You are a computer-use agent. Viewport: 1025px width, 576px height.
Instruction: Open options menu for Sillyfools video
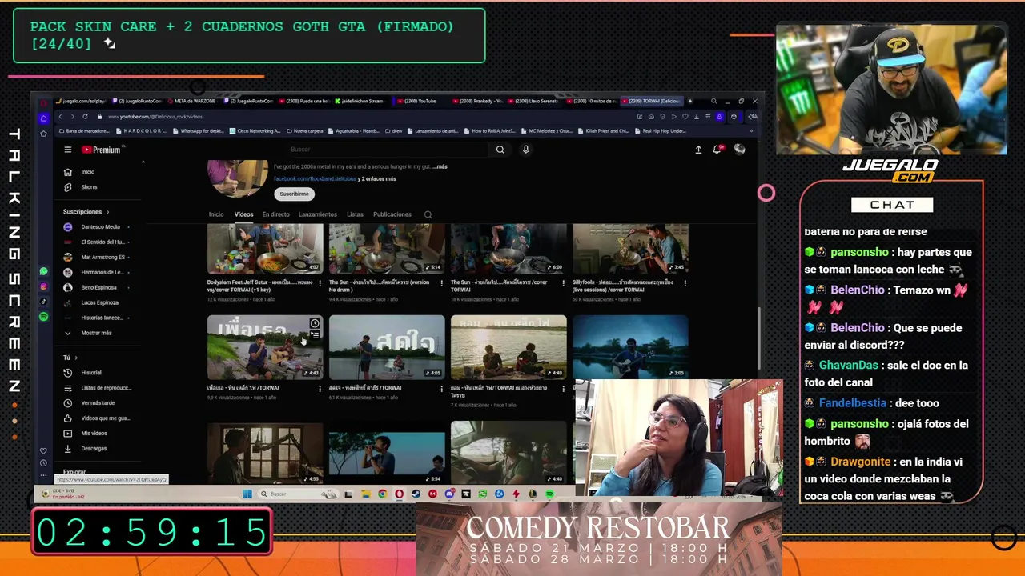tap(685, 282)
